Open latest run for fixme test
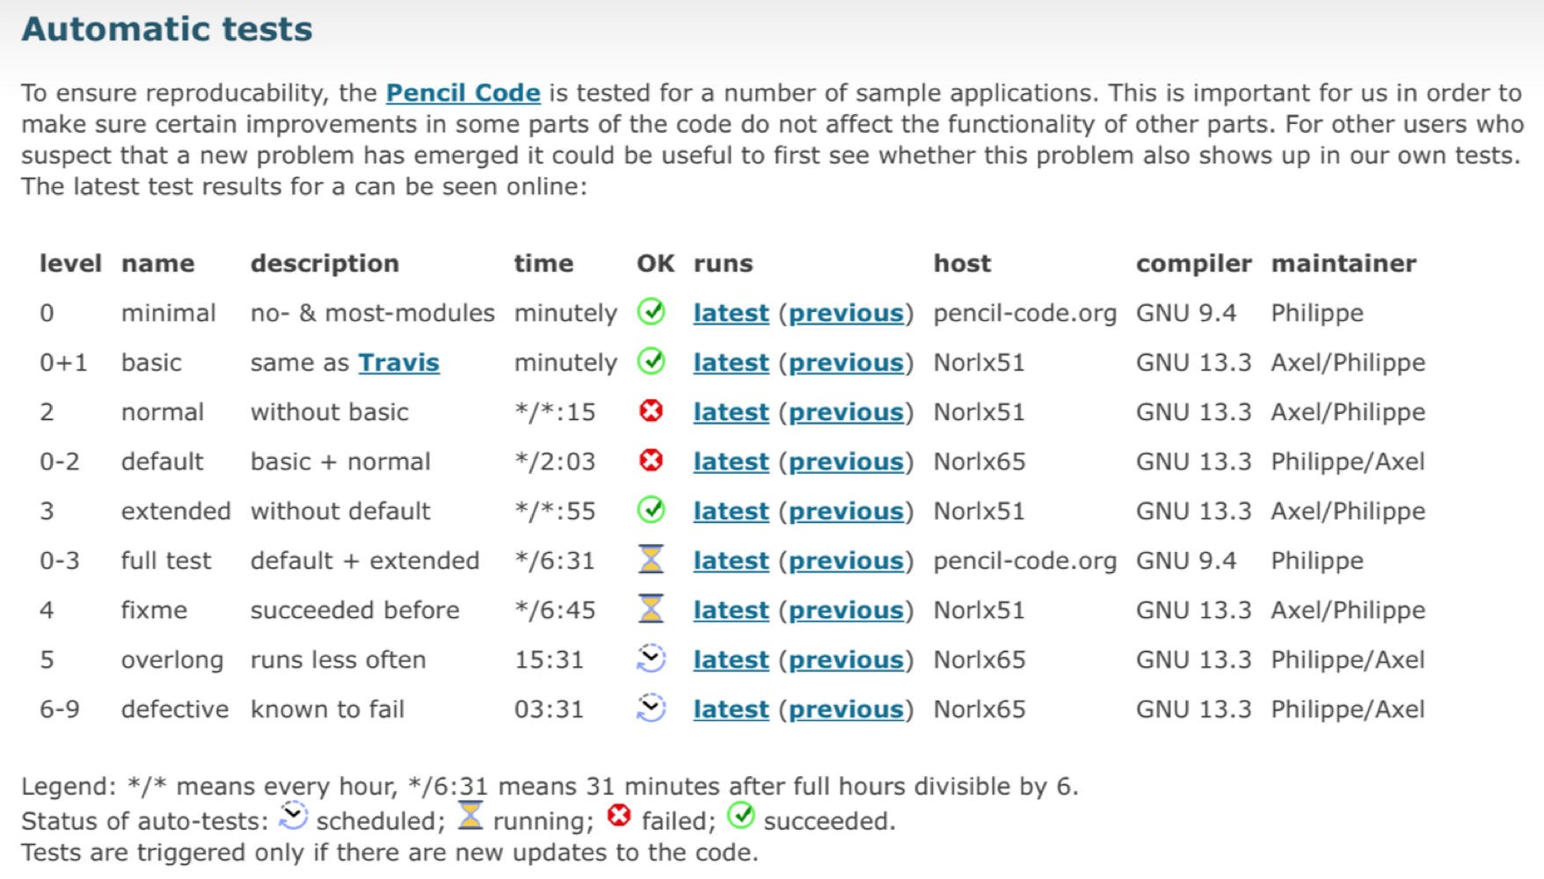 (731, 611)
